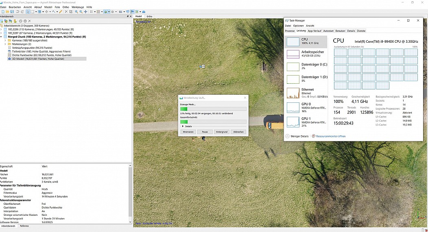Click the Save project icon in toolbar
Screen dimensions: 428x232
tap(12, 11)
